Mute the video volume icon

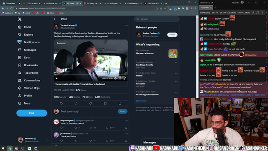pos(116,78)
